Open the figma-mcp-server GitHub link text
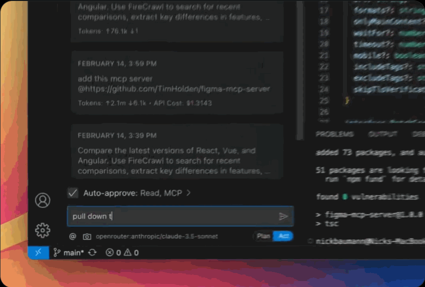The width and height of the screenshot is (425, 287). tap(174, 89)
